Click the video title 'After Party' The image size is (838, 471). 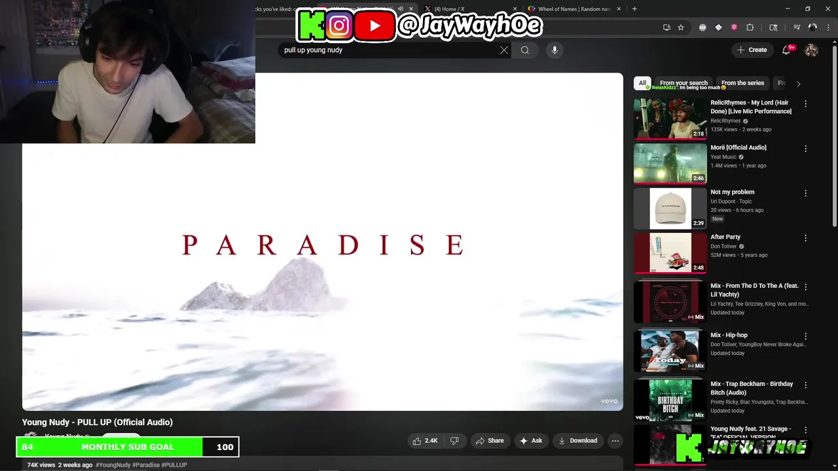pos(725,237)
